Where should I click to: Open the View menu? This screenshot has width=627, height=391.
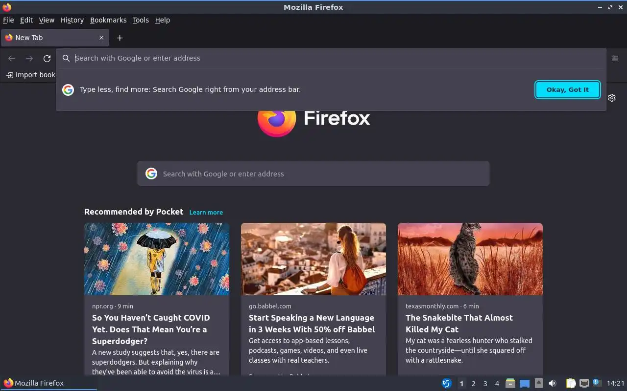coord(47,20)
